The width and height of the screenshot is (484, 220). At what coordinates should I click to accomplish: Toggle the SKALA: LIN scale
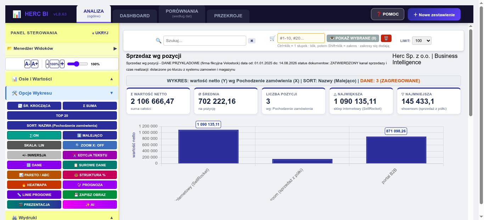34,145
